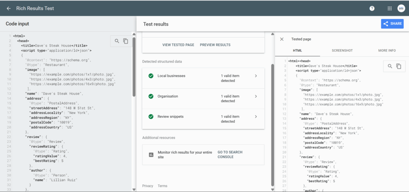Click the "Code input" heading
The width and height of the screenshot is (409, 192).
click(17, 24)
